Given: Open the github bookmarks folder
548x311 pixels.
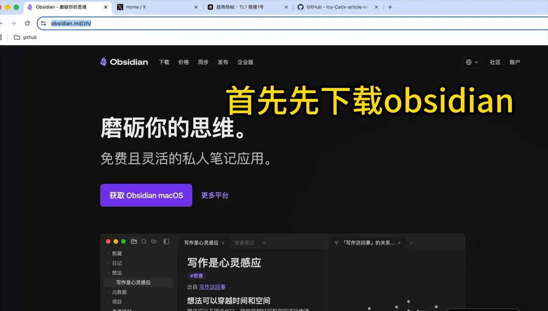Looking at the screenshot, I should [25, 37].
